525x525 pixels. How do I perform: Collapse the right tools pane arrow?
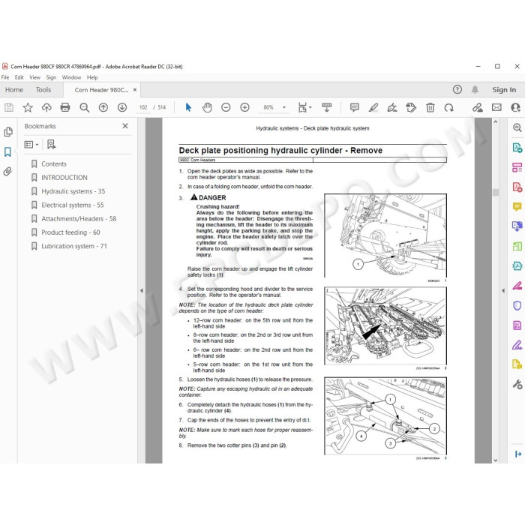click(503, 290)
